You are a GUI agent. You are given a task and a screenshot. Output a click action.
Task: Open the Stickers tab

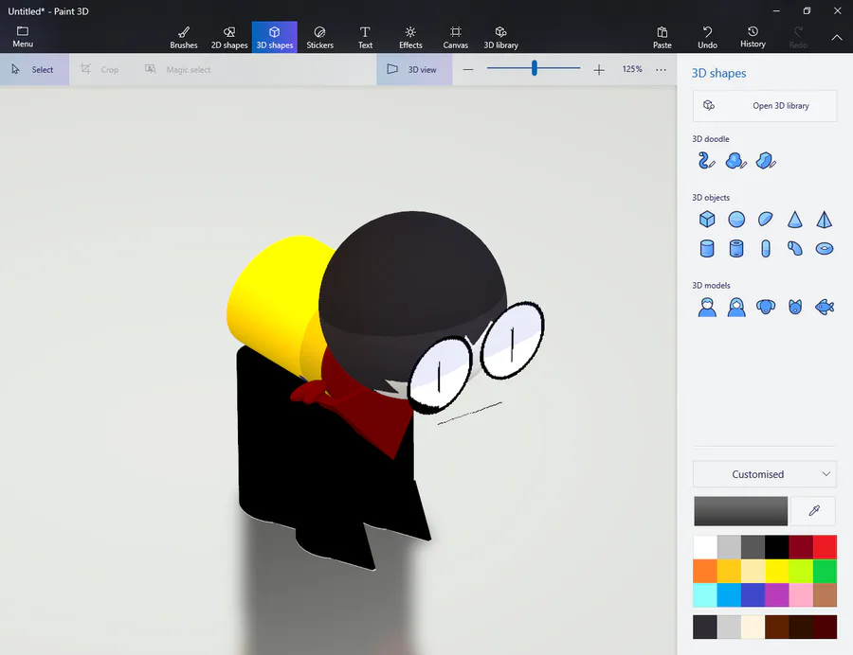[x=320, y=38]
